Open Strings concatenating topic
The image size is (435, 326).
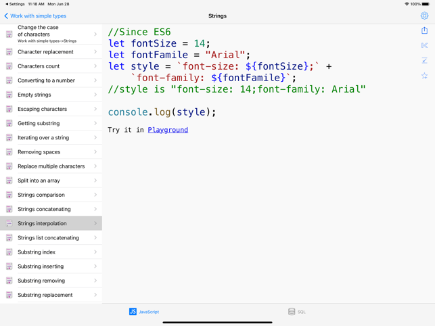click(x=44, y=209)
